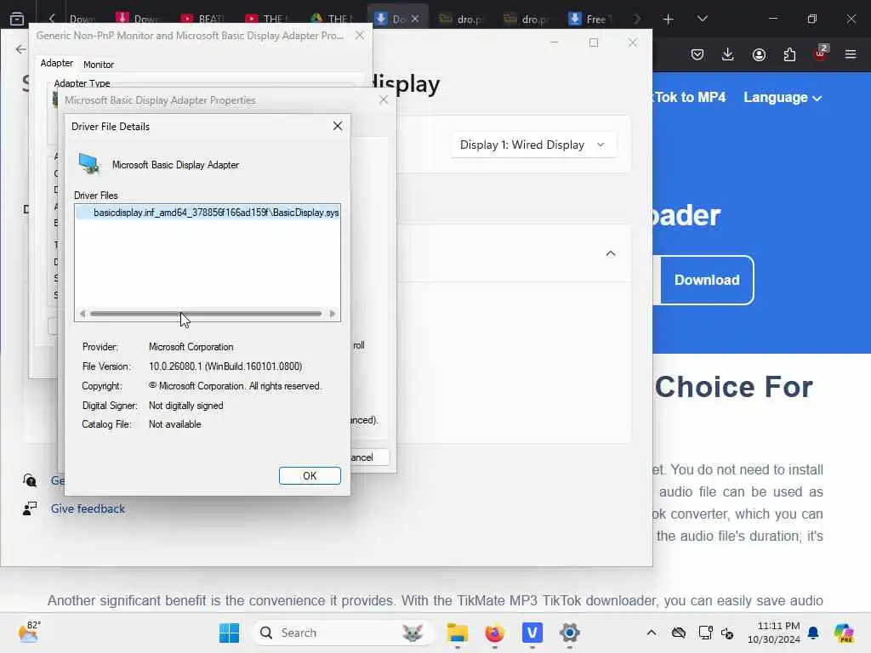Click the Cancel button behind the dialog
This screenshot has height=653, width=871.
(369, 457)
